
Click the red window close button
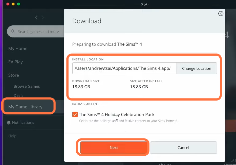pyautogui.click(x=8, y=4)
